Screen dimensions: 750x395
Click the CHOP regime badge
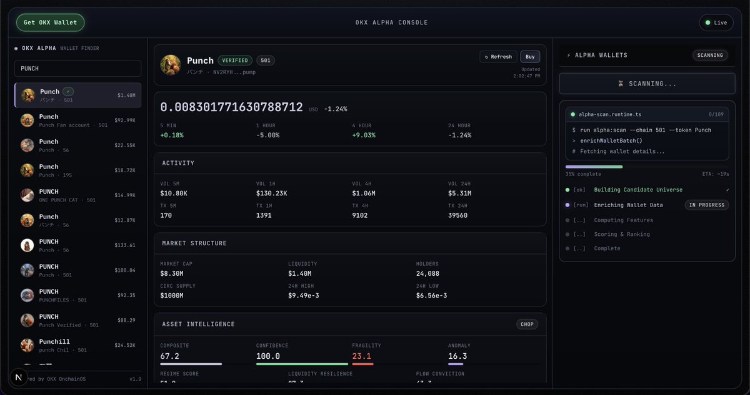coord(527,324)
